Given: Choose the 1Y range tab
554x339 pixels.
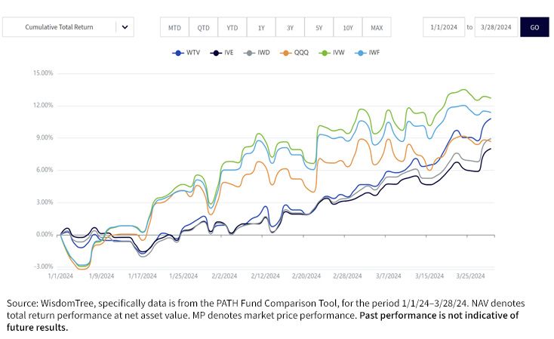Looking at the screenshot, I should pyautogui.click(x=261, y=27).
